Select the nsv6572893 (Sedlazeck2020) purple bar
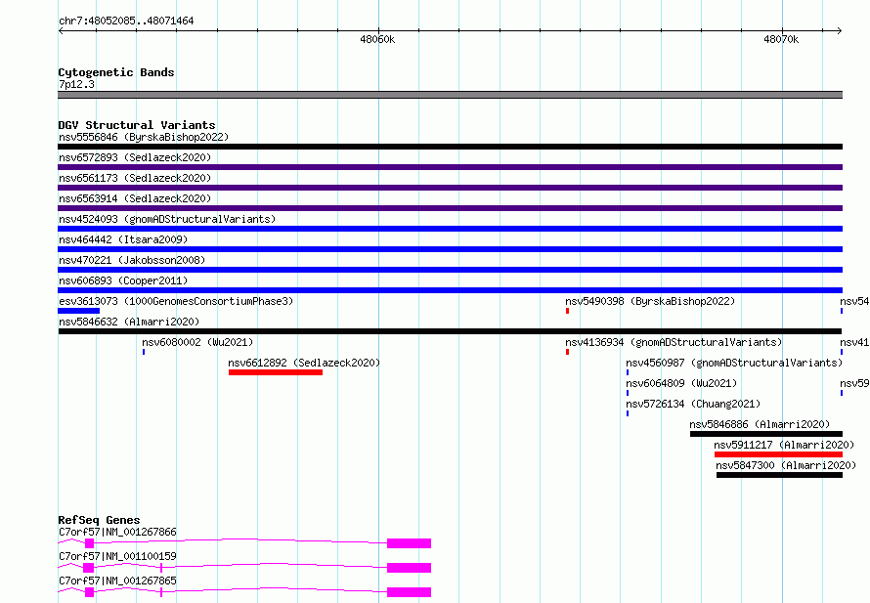Screen dimensions: 870x603 (x=450, y=167)
